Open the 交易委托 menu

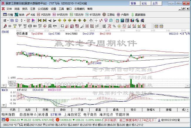[79, 9]
